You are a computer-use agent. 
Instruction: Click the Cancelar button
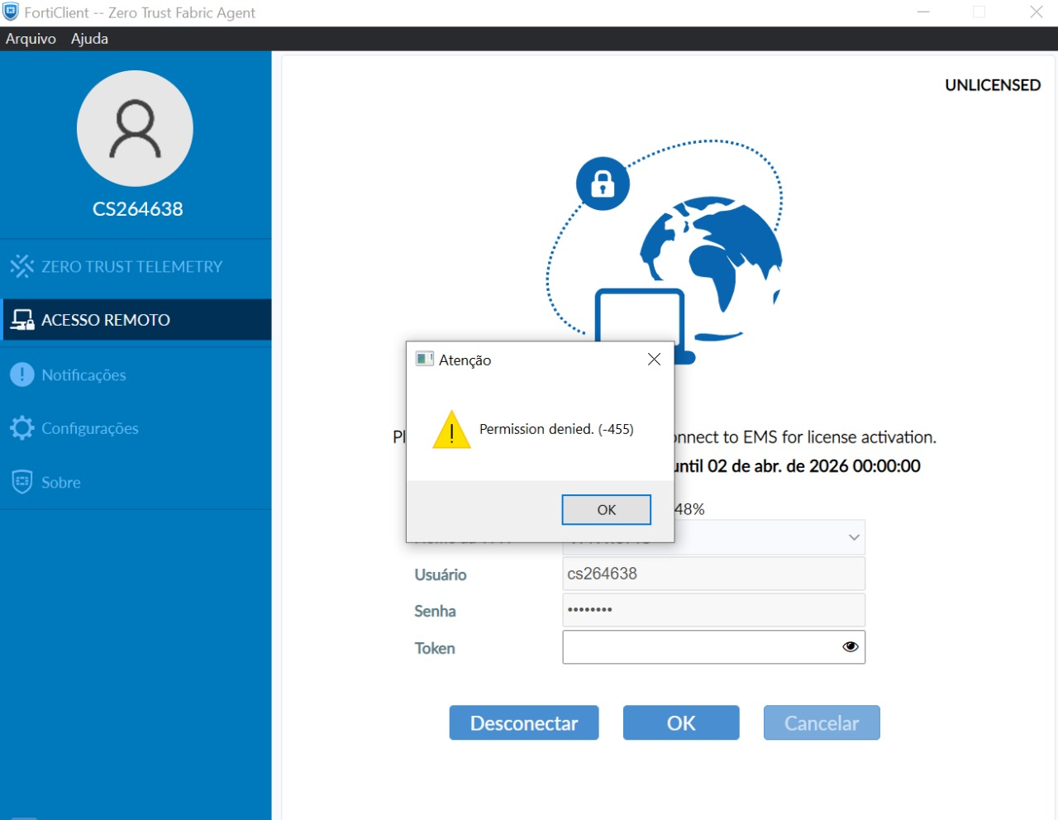(x=822, y=722)
